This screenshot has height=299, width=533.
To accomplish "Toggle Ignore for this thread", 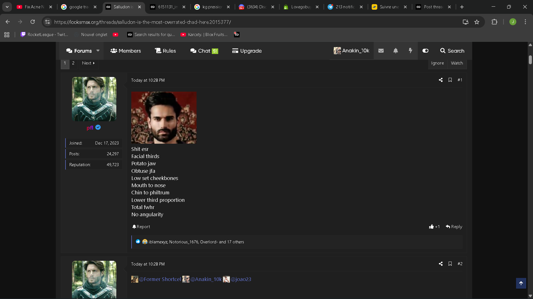I will (x=437, y=63).
